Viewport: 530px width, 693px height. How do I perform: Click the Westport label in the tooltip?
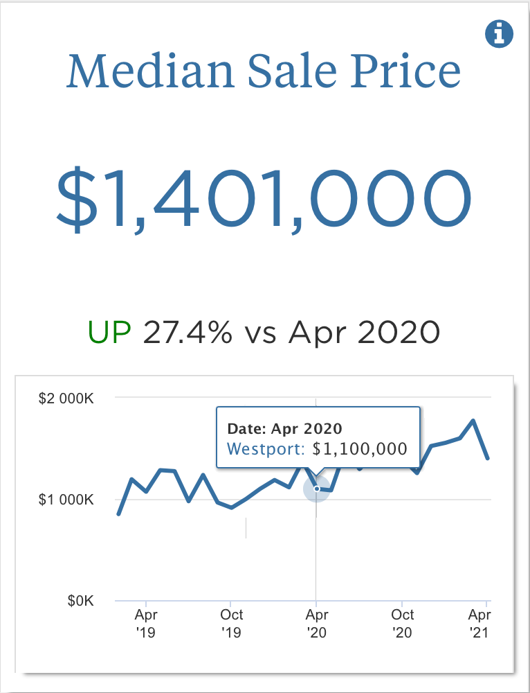click(266, 449)
